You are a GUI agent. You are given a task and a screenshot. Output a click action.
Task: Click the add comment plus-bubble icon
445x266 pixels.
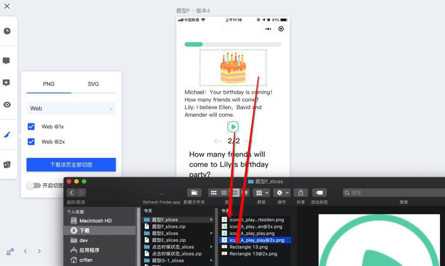[x=6, y=83]
